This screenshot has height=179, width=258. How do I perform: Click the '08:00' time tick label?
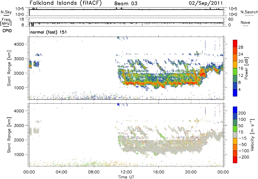(94, 172)
